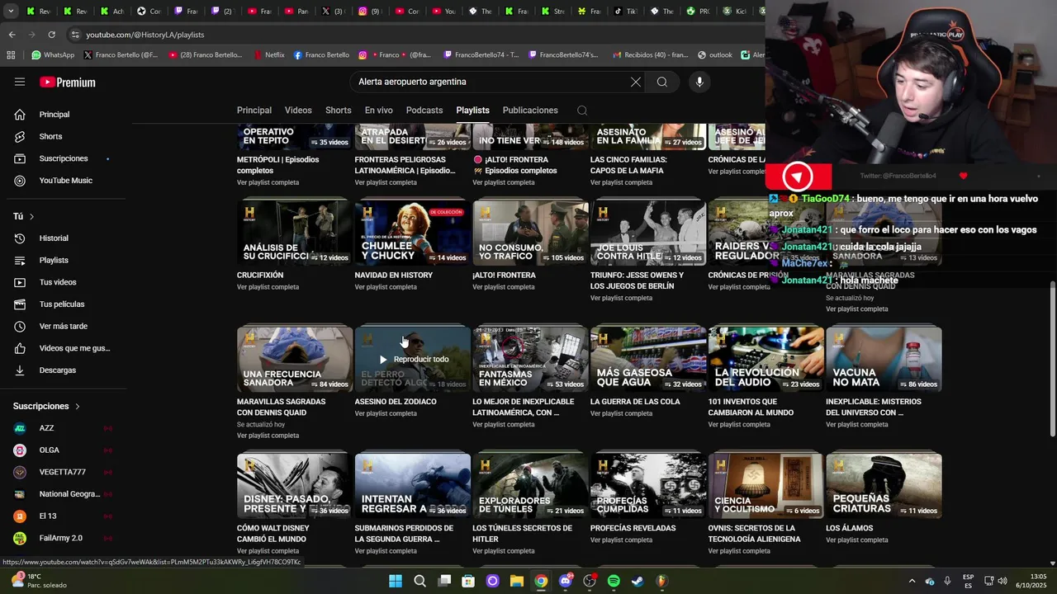
Task: Switch to the Principal channel tab
Action: pos(254,111)
